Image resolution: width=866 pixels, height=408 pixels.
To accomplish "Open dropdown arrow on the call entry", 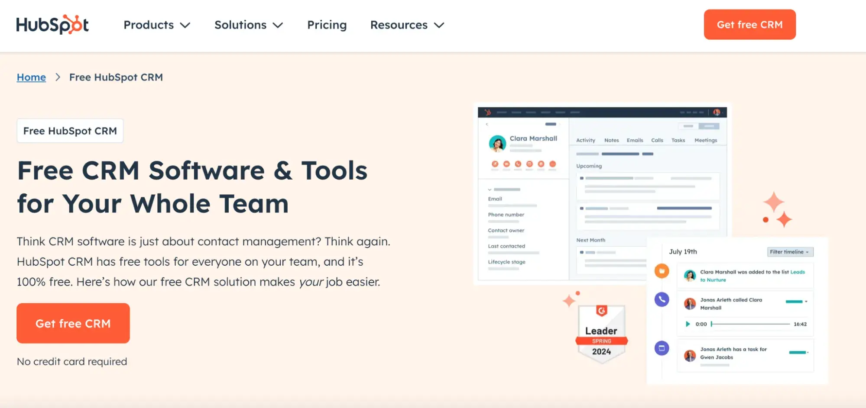I will [806, 302].
